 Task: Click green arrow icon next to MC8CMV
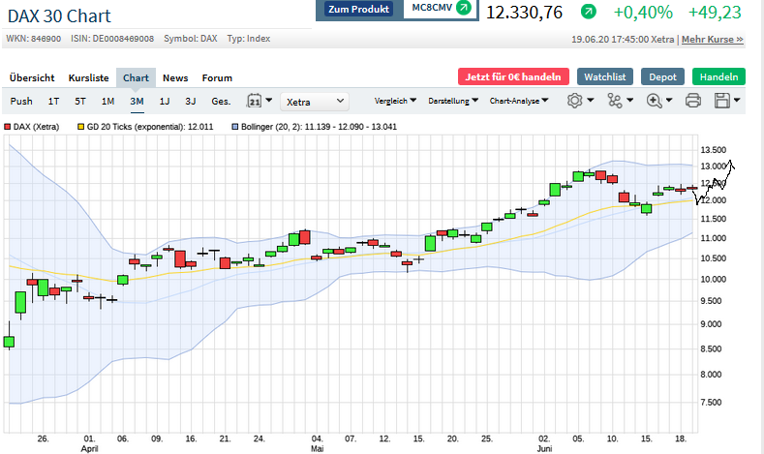coord(464,8)
